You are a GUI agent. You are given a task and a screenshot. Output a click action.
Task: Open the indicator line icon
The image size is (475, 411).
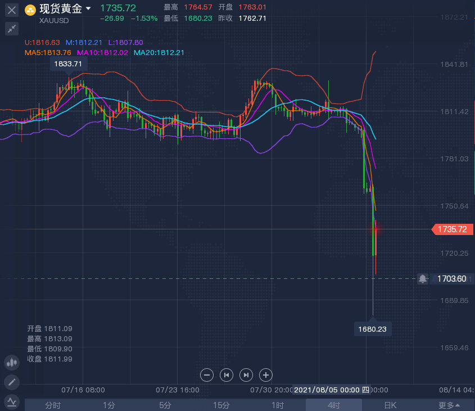(x=11, y=401)
